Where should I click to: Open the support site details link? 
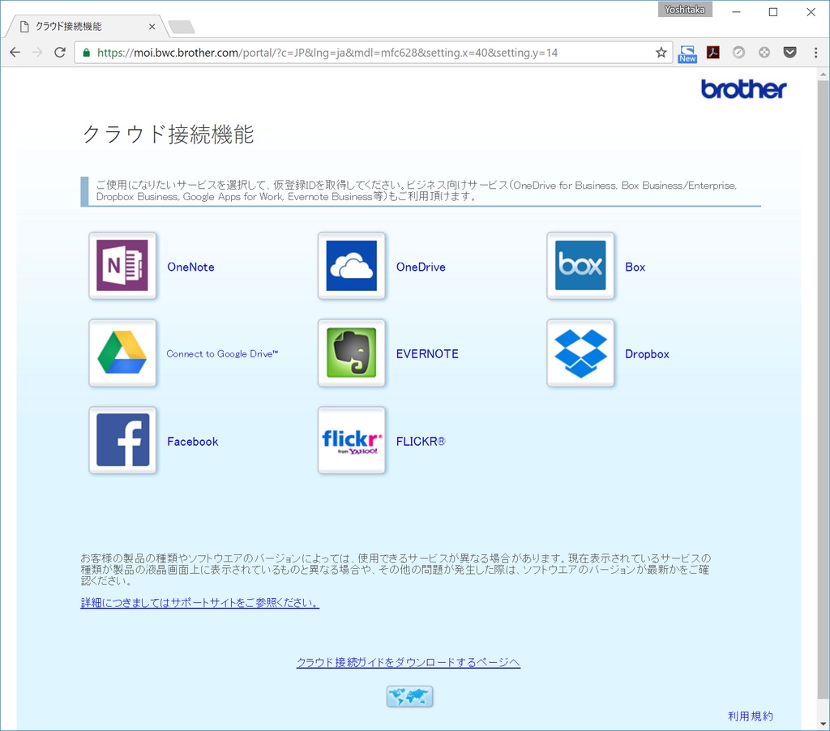pyautogui.click(x=199, y=602)
